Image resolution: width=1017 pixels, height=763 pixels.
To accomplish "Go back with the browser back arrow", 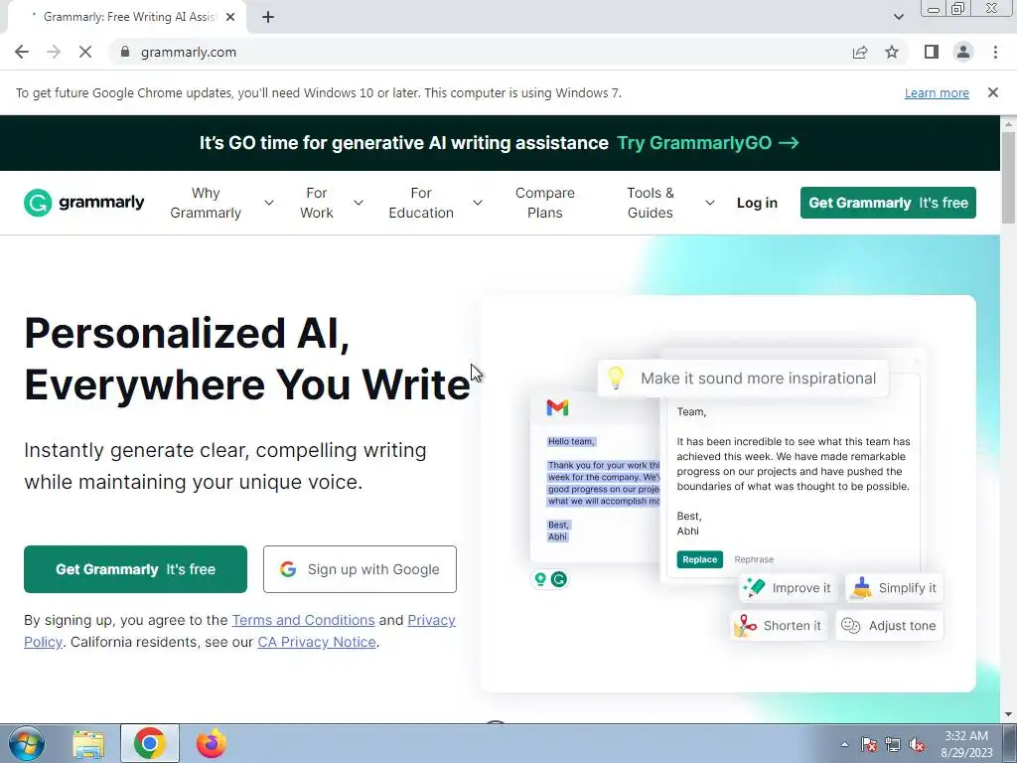I will [22, 52].
